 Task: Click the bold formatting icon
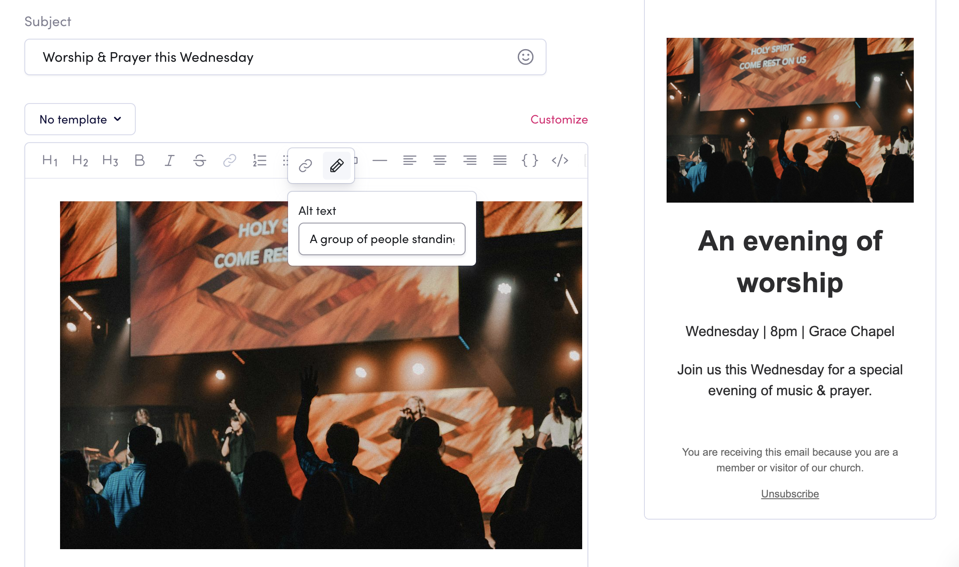click(139, 160)
